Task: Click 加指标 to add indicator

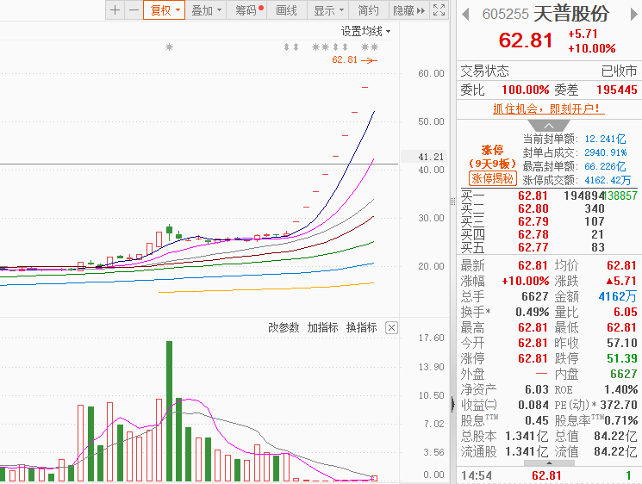Action: point(322,328)
